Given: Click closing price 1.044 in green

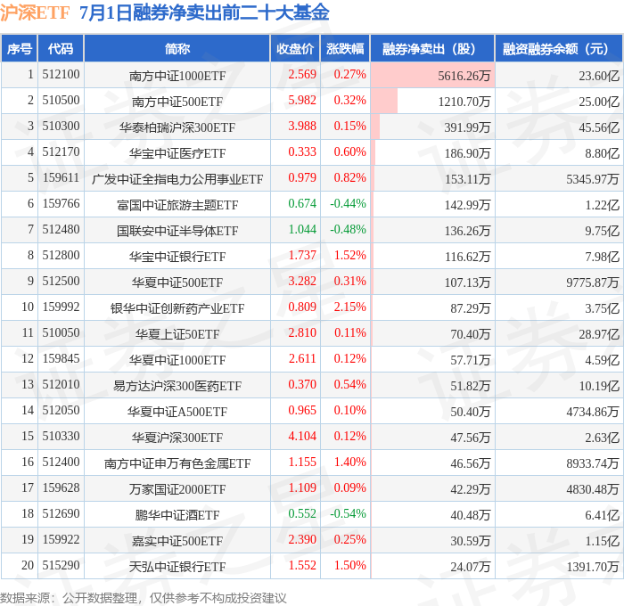Looking at the screenshot, I should [302, 230].
